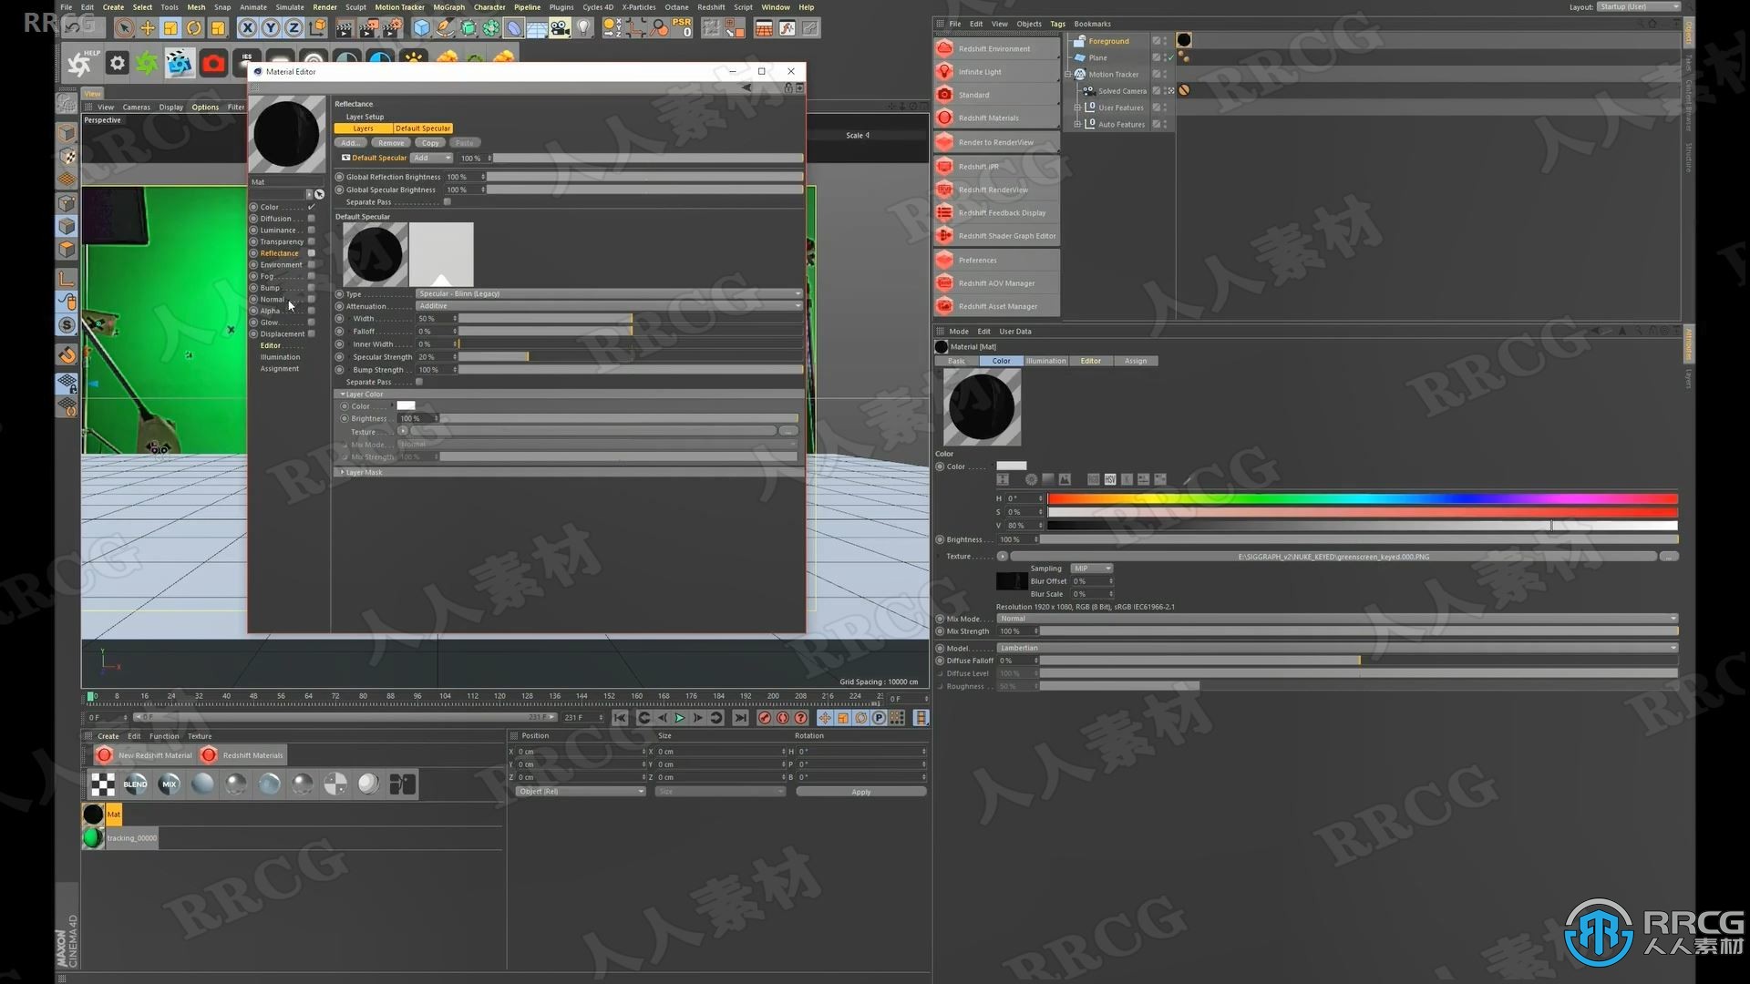Viewport: 1750px width, 984px height.
Task: Click record active objects keyframe button
Action: coord(765,718)
